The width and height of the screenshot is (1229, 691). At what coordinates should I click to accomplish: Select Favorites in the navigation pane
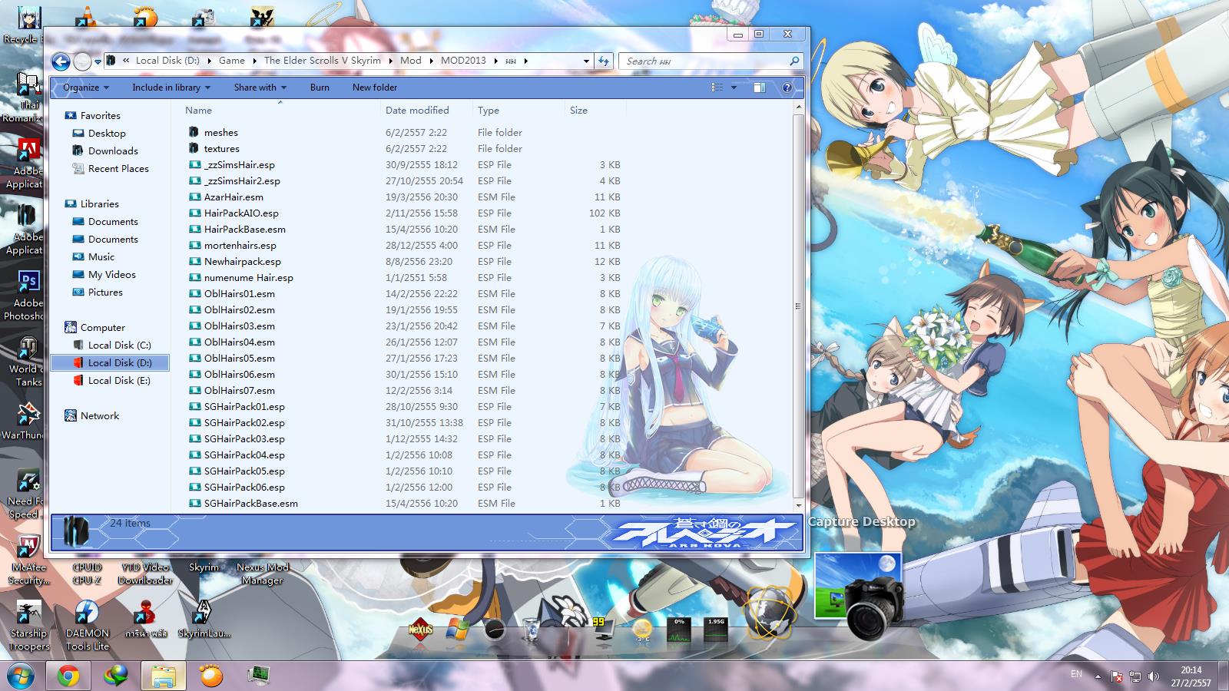pyautogui.click(x=101, y=116)
